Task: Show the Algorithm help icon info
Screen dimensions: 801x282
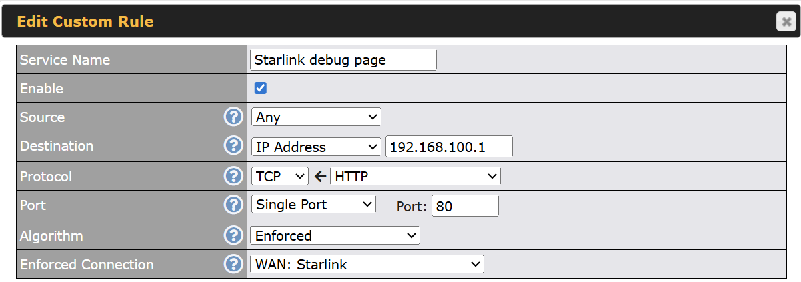Action: [x=233, y=235]
